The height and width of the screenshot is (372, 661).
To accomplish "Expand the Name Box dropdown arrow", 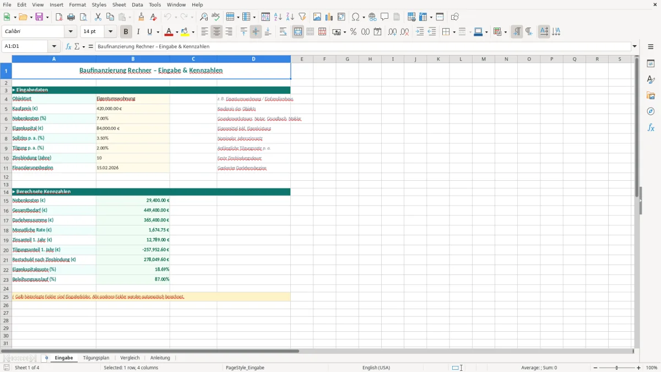I will tap(54, 46).
